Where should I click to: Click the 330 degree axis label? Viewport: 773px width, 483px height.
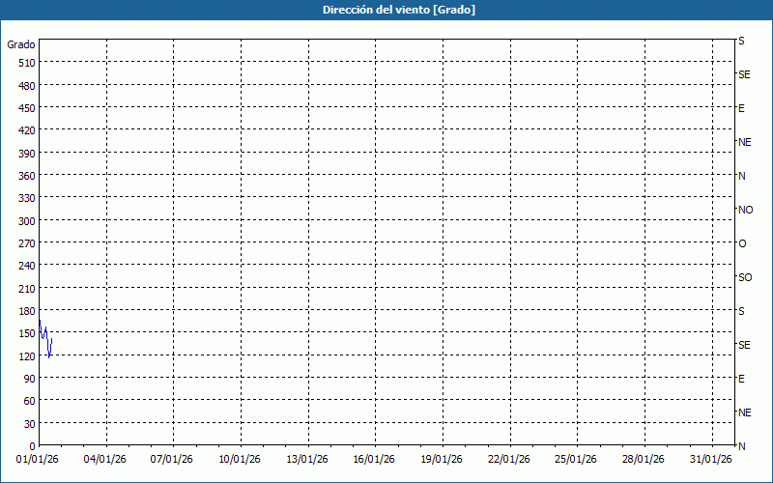coord(27,198)
